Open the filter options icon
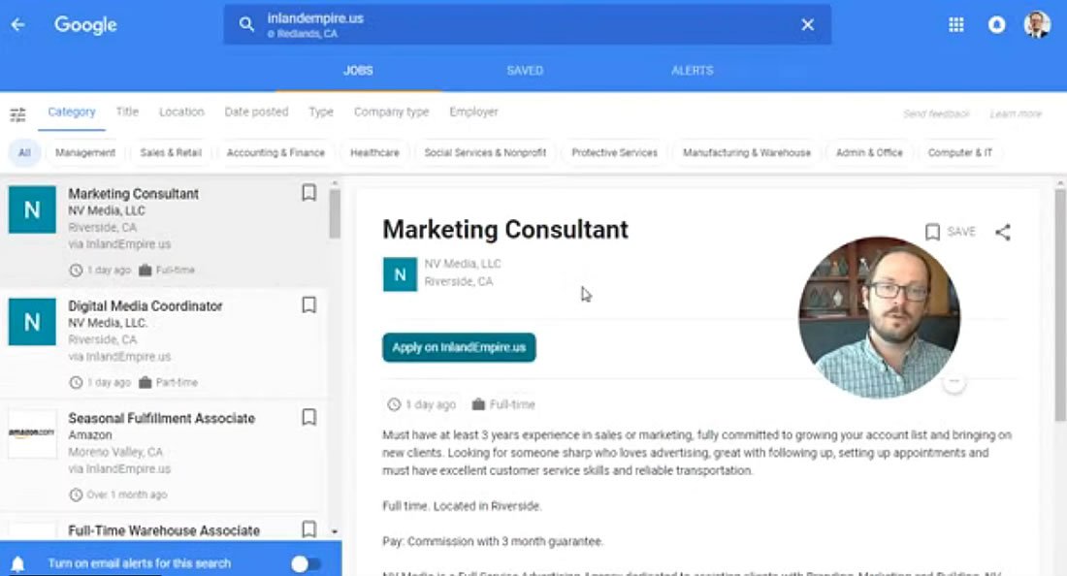Screen dimensions: 1067x576 pyautogui.click(x=17, y=114)
